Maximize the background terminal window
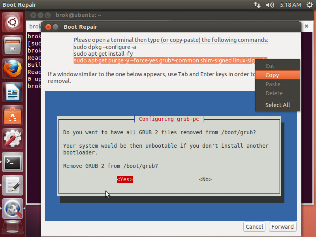316x237 pixels. click(47, 15)
